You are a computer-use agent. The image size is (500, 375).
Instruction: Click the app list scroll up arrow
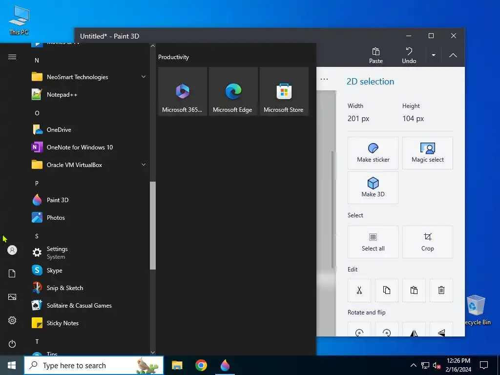coord(153,46)
